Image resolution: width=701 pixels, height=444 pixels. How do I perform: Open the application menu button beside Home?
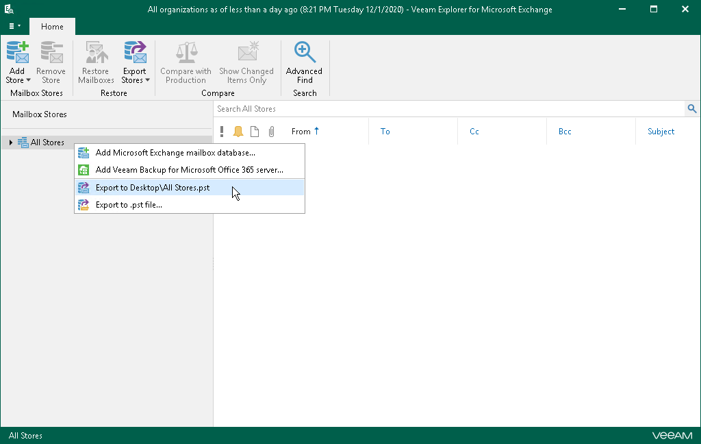point(14,27)
